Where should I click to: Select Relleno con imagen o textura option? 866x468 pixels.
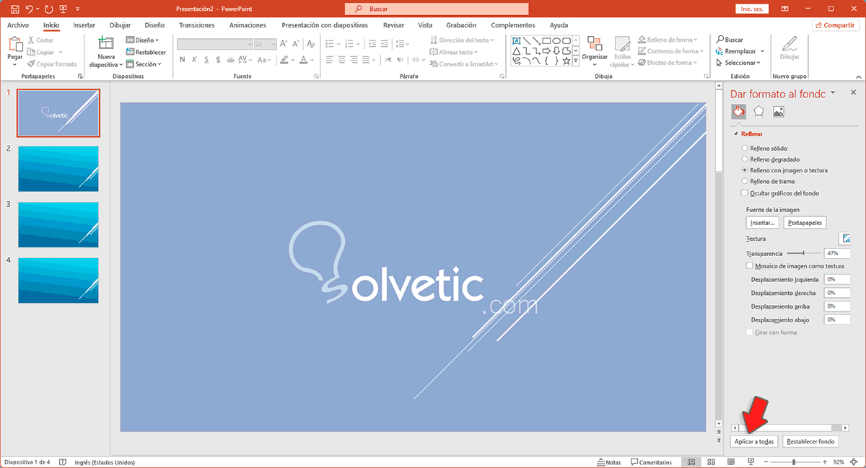[x=784, y=170]
